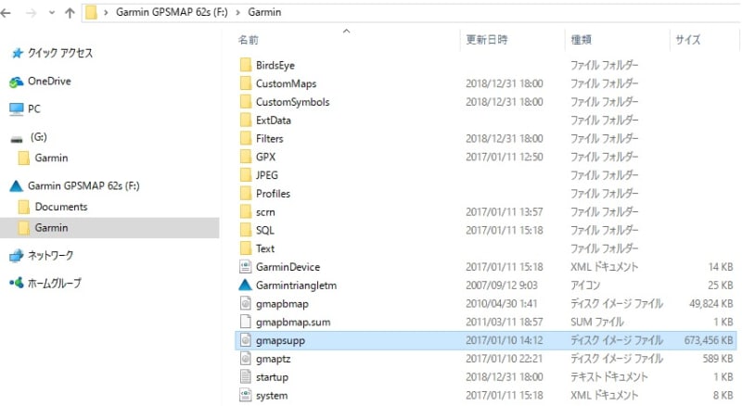Select the OneDrive cloud icon
Screen dimensions: 742x406
coord(16,82)
